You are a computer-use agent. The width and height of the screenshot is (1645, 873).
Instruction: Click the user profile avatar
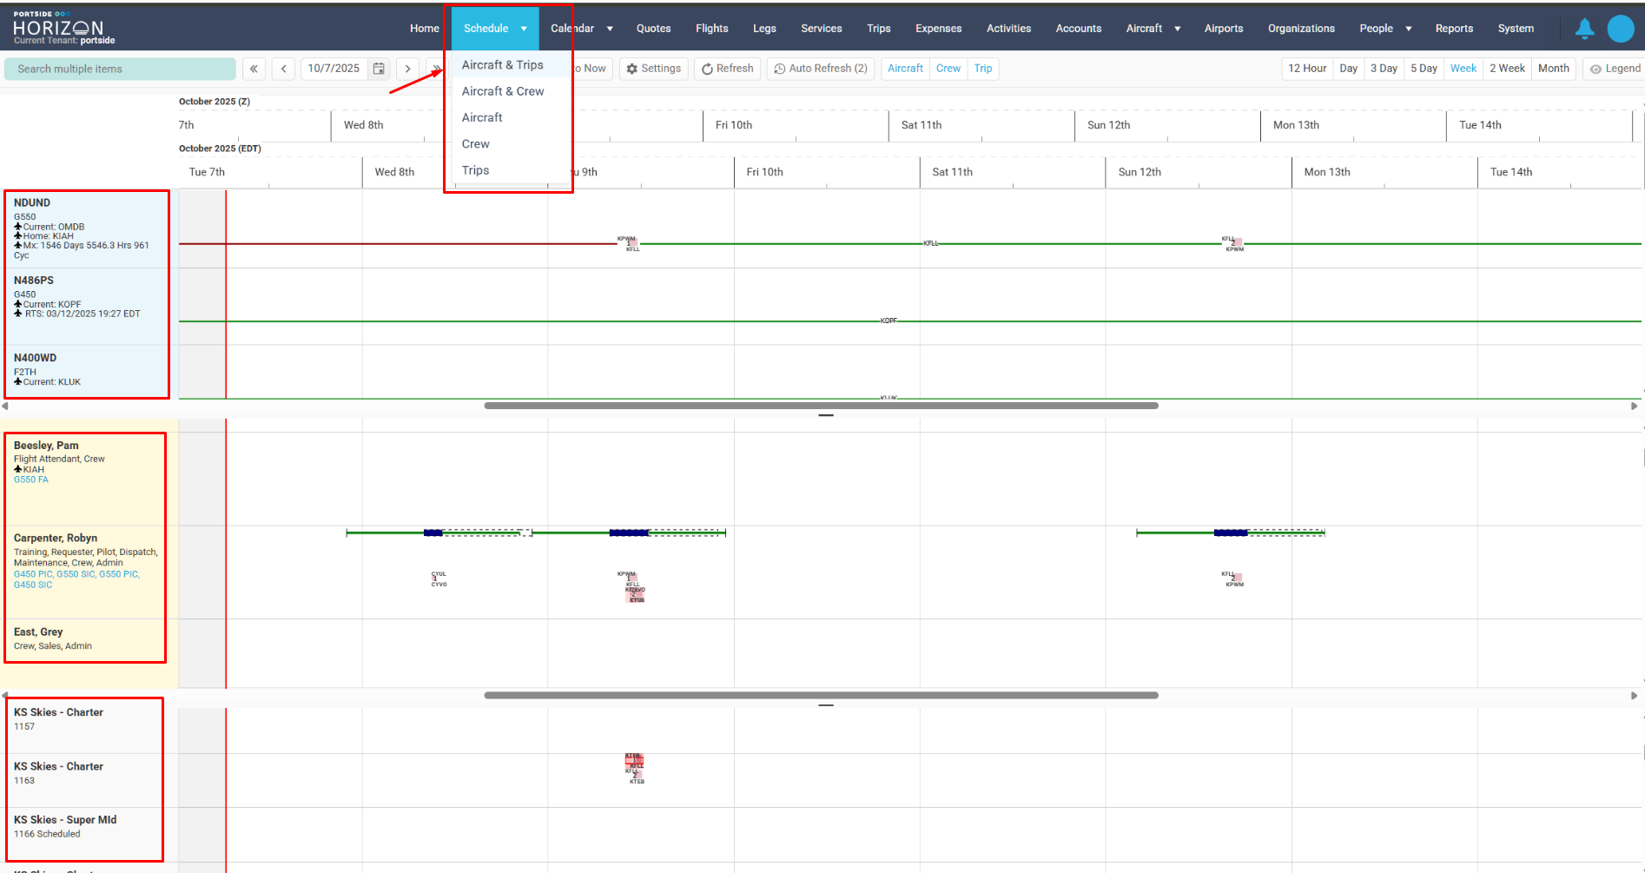pyautogui.click(x=1620, y=29)
